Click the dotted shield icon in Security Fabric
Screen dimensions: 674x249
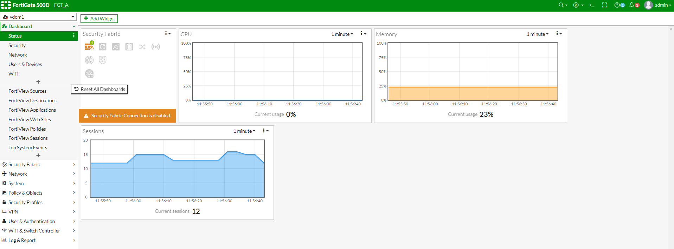[103, 60]
